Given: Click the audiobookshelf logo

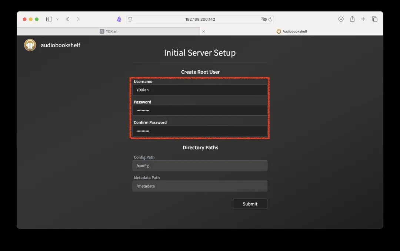Looking at the screenshot, I should coord(30,45).
